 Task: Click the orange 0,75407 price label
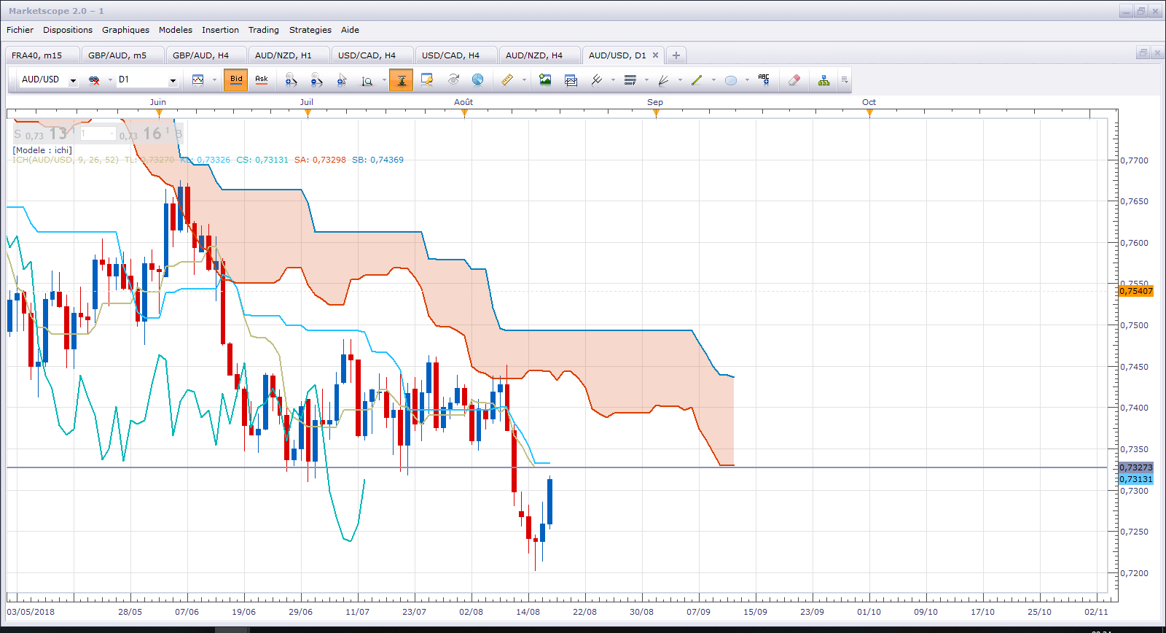(x=1136, y=291)
